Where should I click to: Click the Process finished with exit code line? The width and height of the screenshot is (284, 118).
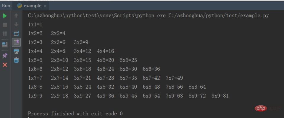coord(75,114)
